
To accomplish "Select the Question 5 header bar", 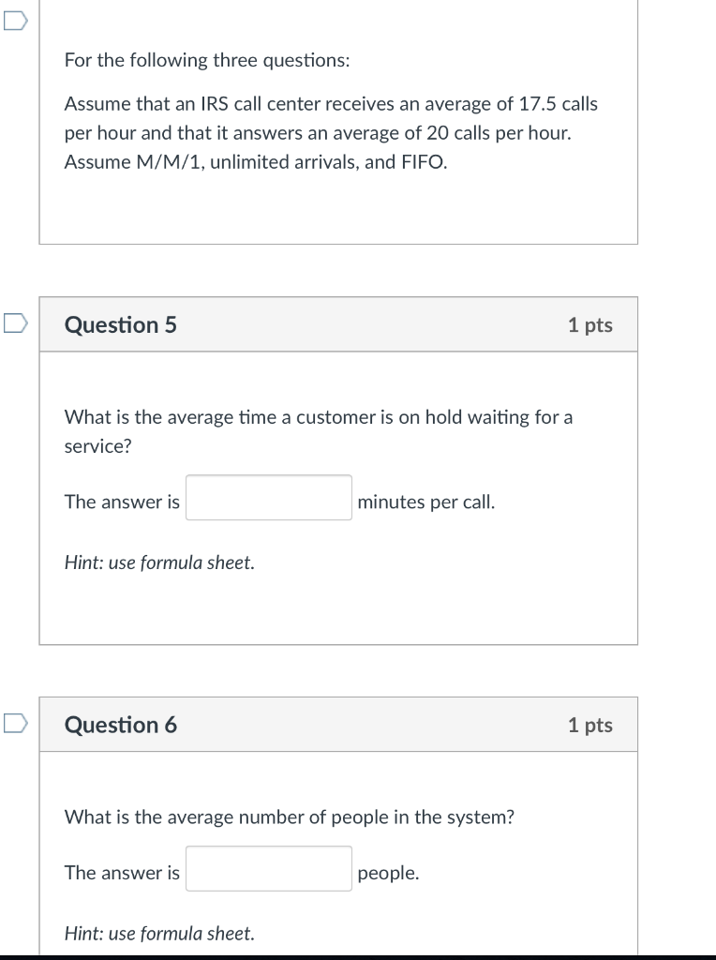I will pos(338,323).
